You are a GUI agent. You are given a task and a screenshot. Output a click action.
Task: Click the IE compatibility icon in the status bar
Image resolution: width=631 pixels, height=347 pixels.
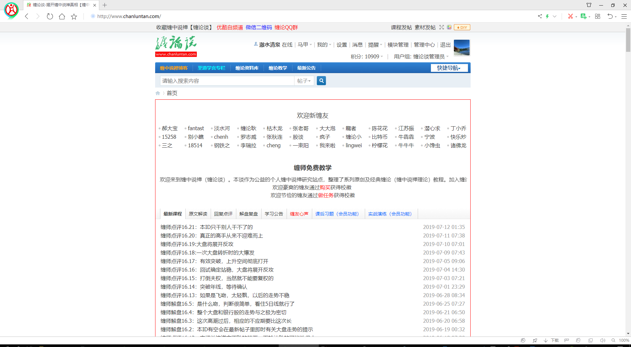[578, 340]
